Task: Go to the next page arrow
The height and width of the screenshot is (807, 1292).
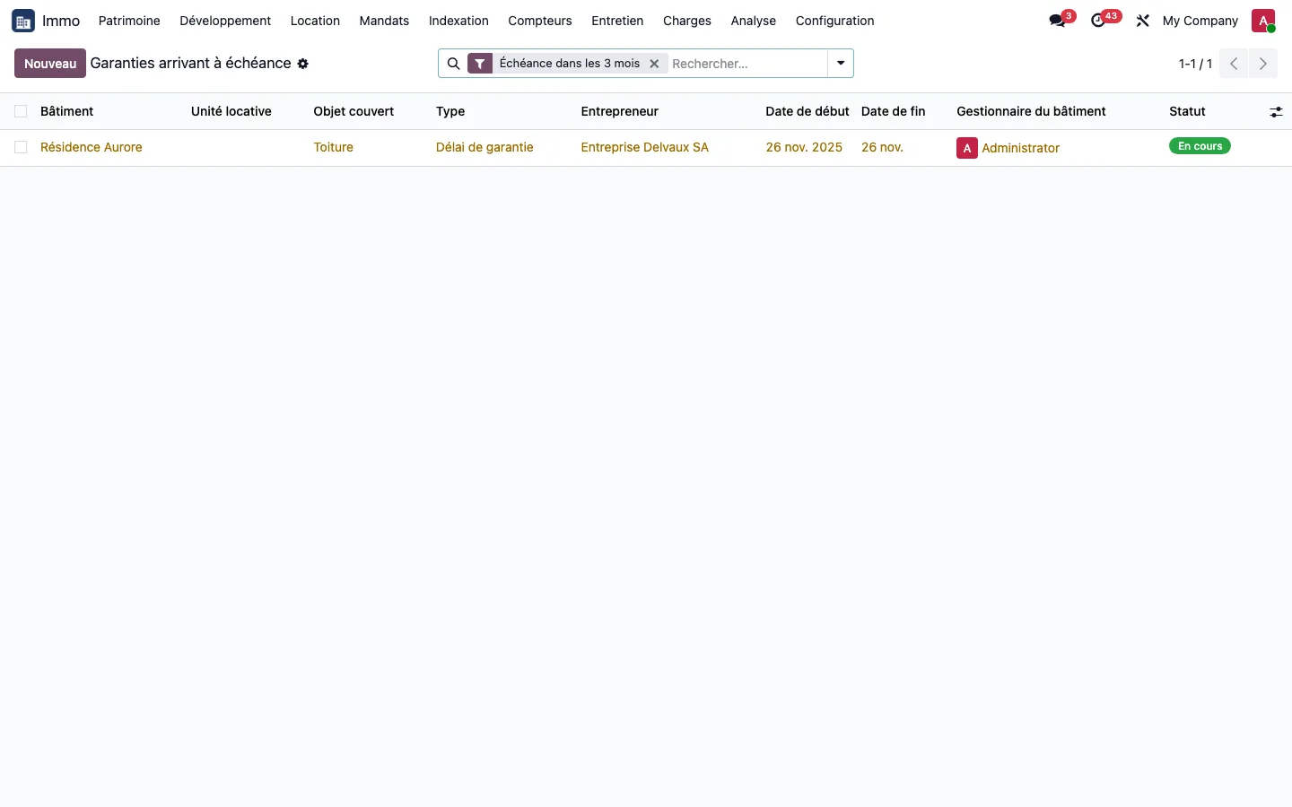Action: (1263, 64)
